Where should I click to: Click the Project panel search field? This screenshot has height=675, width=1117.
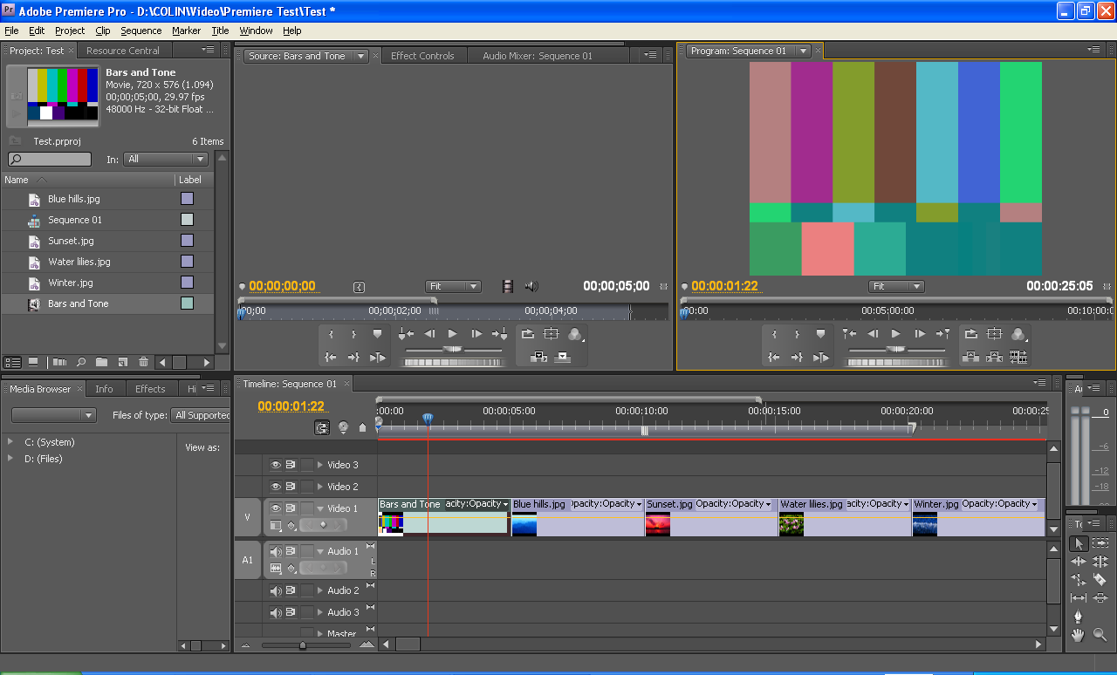[50, 160]
